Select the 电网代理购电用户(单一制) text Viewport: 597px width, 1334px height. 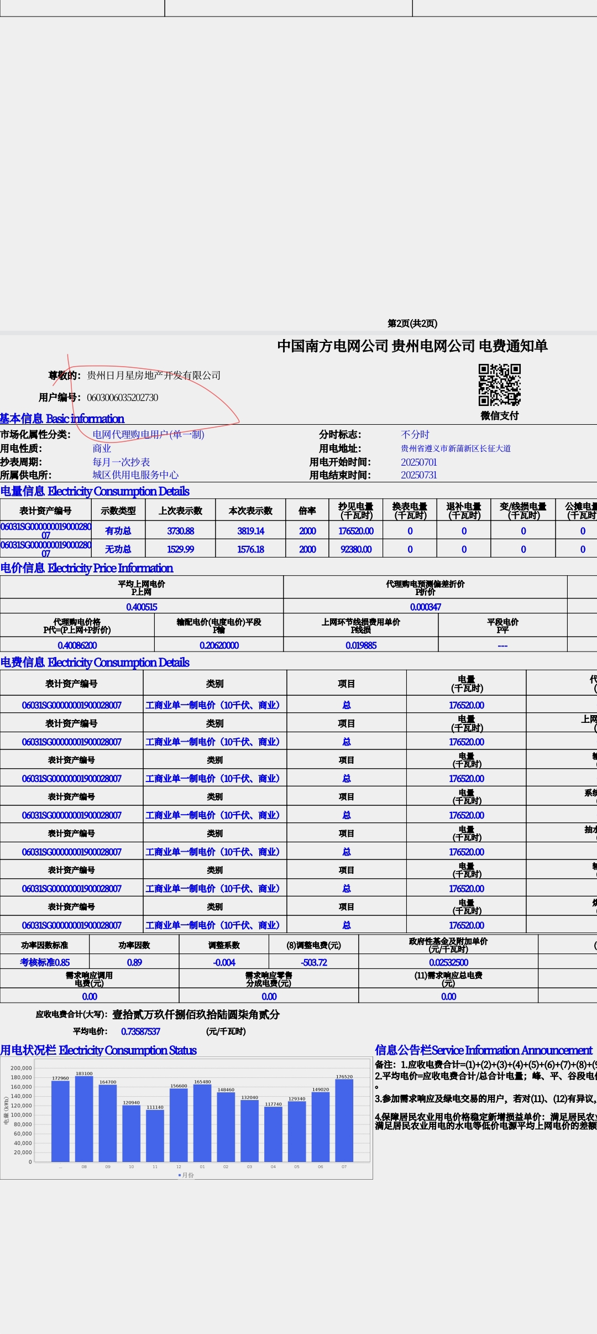[x=148, y=435]
